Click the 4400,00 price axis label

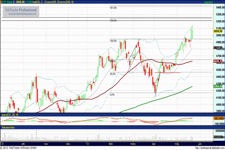click(220, 77)
